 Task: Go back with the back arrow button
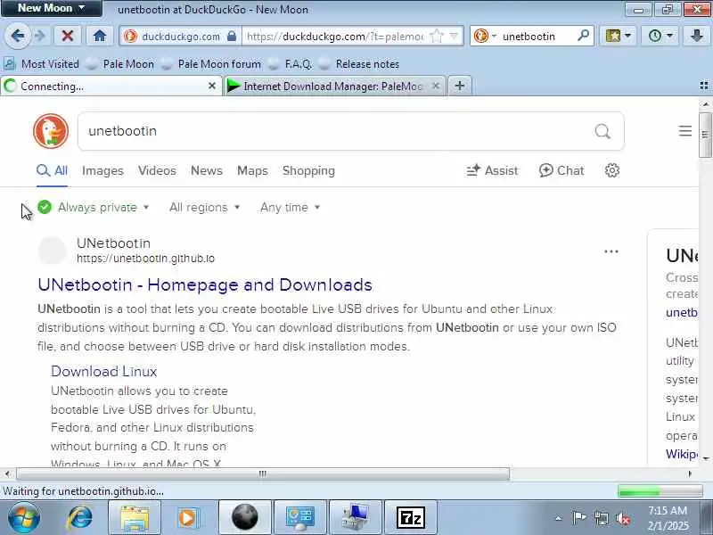pos(17,36)
